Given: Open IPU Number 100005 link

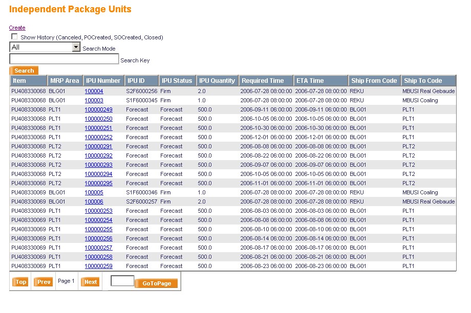Looking at the screenshot, I should pyautogui.click(x=94, y=192).
